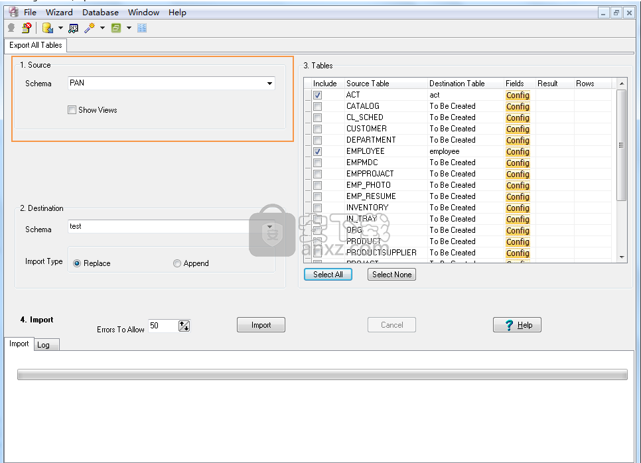Click the application icon left of File menu
641x463 pixels.
pos(12,12)
